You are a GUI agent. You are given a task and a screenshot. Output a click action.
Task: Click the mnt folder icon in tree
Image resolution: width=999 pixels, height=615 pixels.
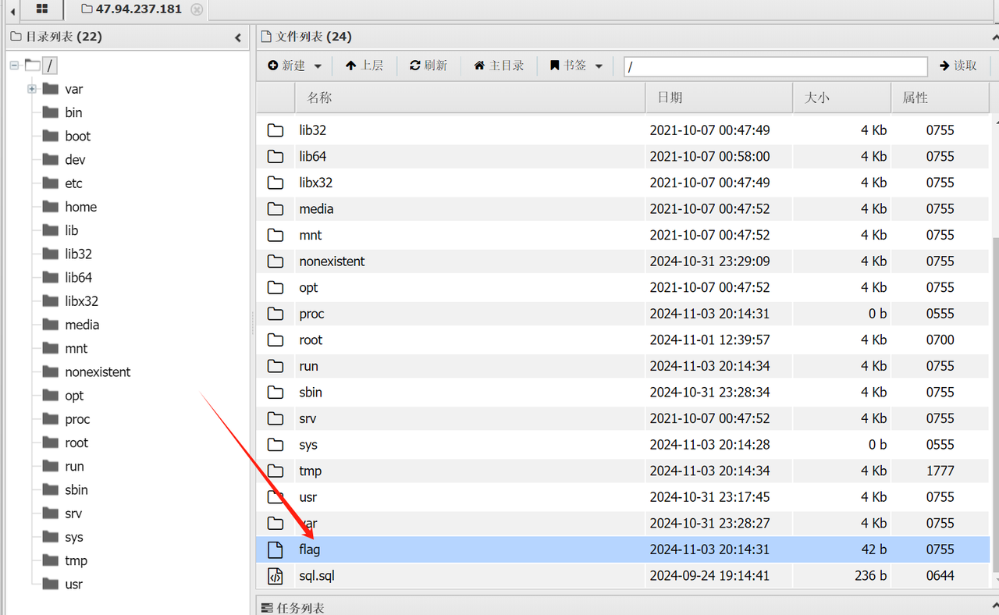point(51,347)
